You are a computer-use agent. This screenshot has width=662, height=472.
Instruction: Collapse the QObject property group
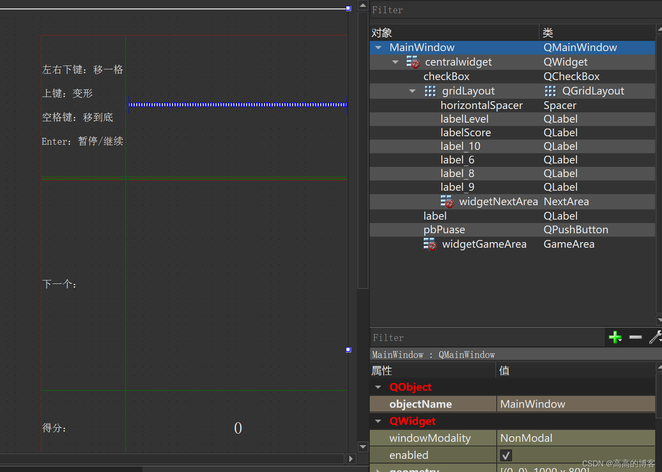pos(378,387)
